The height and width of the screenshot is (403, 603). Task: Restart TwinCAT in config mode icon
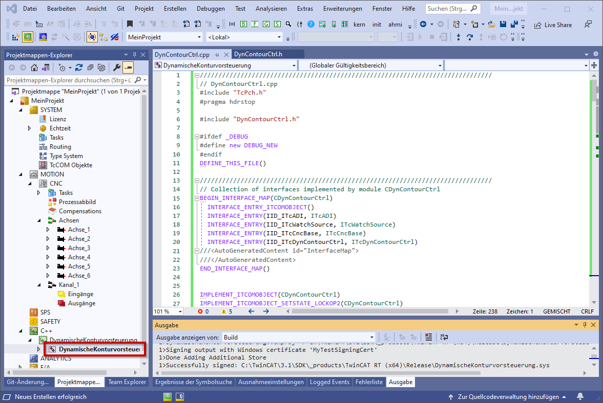(x=43, y=37)
